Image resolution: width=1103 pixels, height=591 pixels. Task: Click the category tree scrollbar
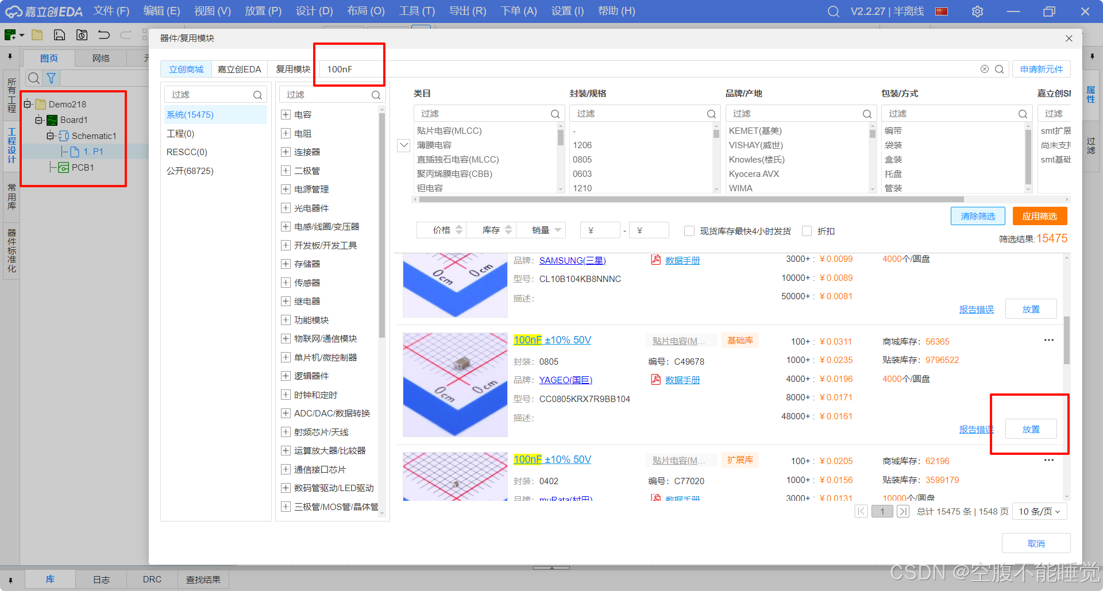pos(381,225)
